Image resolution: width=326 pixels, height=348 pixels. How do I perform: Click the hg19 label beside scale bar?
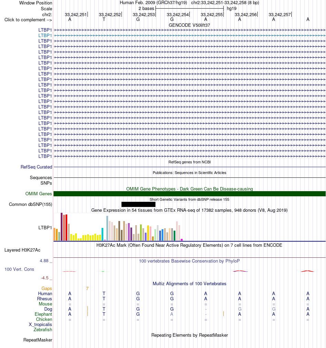(232, 9)
